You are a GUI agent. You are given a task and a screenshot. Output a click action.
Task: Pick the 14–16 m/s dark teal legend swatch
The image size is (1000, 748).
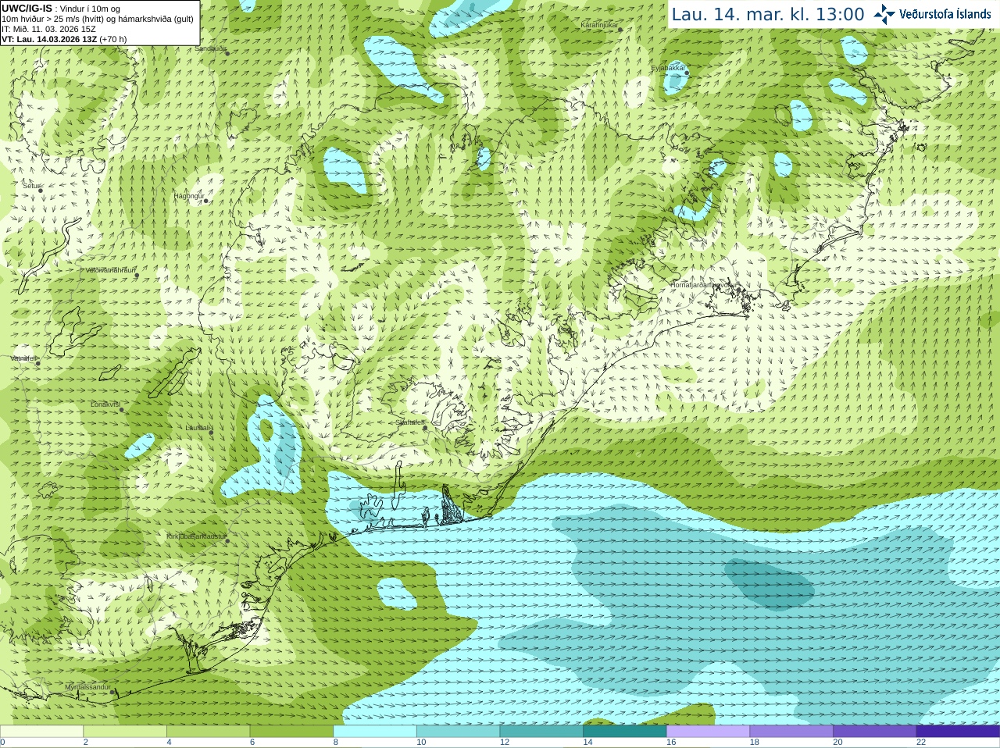pos(625,732)
